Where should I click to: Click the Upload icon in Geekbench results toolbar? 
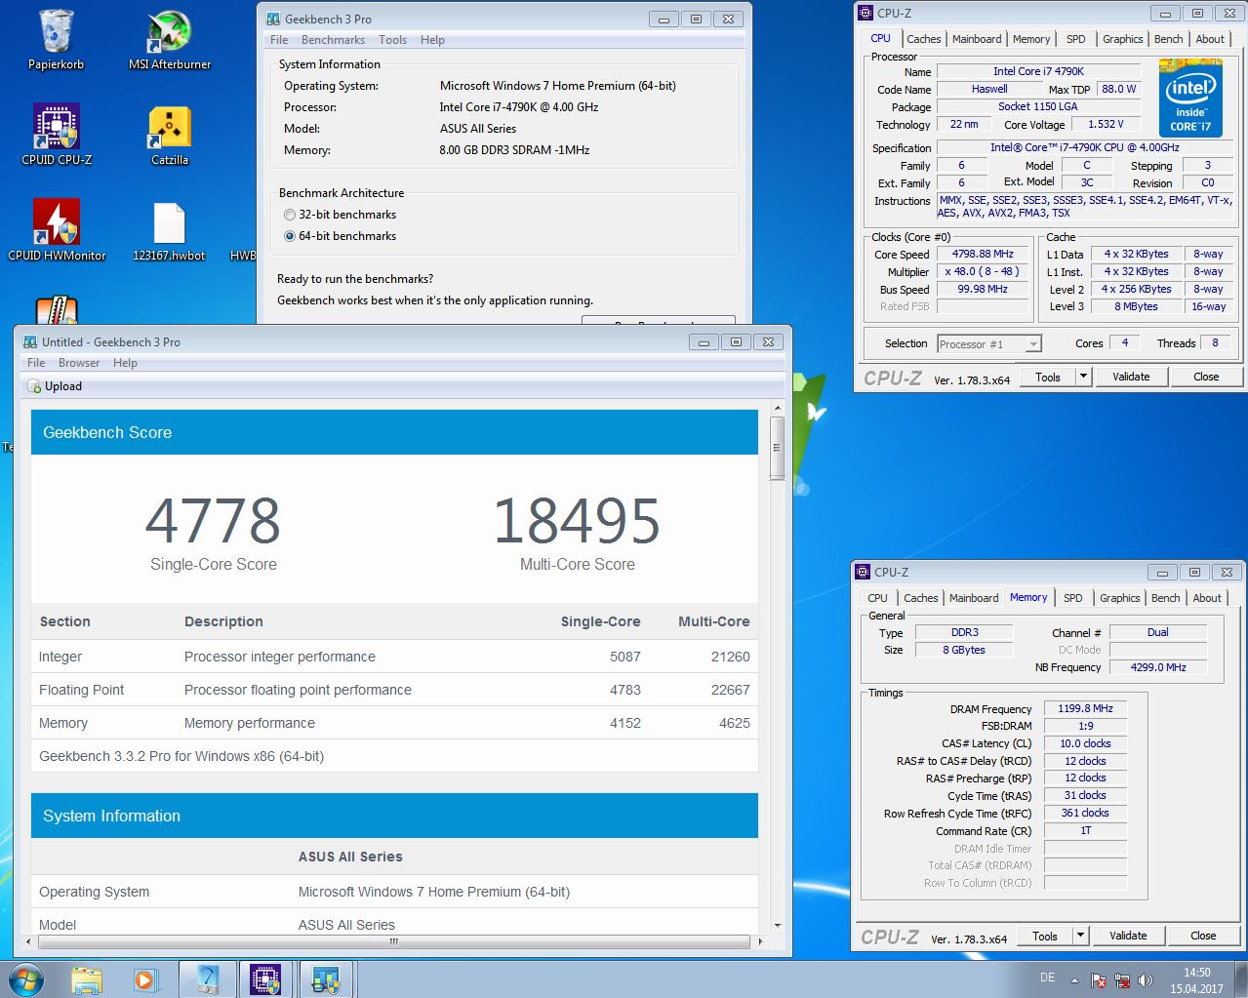[34, 386]
